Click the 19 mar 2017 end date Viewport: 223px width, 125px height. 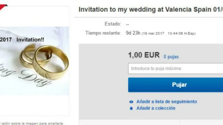pos(153,34)
